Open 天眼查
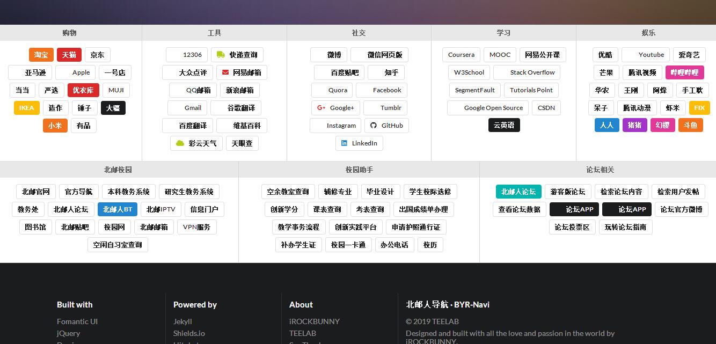This screenshot has width=716, height=344. tap(242, 143)
